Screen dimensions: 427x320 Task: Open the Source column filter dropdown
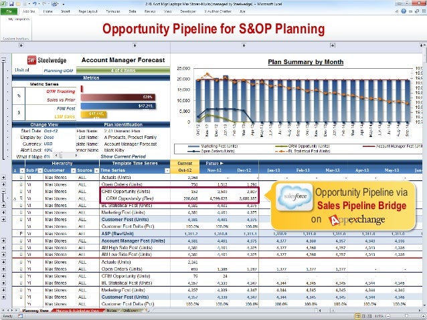coord(96,170)
